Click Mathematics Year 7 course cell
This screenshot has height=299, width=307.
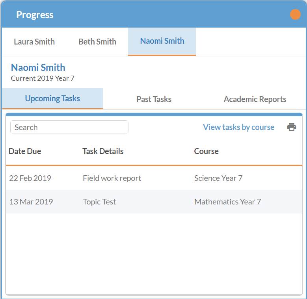point(227,202)
